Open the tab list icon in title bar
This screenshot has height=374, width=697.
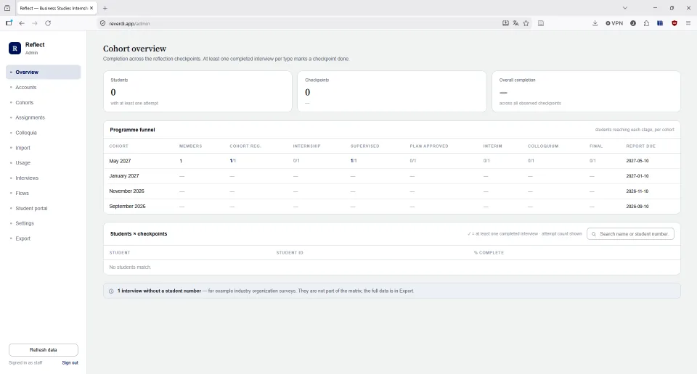pyautogui.click(x=7, y=8)
